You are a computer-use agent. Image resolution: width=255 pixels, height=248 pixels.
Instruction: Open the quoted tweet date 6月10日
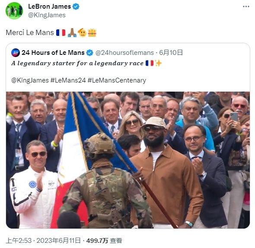click(x=171, y=53)
